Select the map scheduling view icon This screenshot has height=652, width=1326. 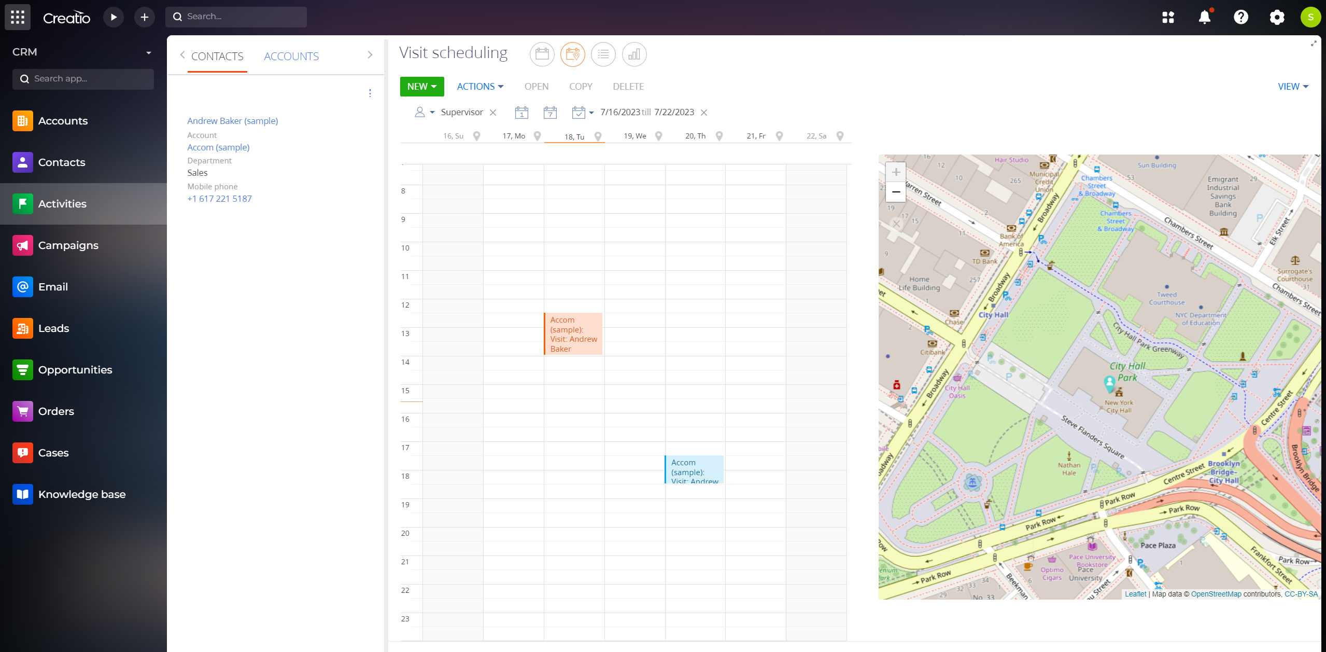pos(572,54)
